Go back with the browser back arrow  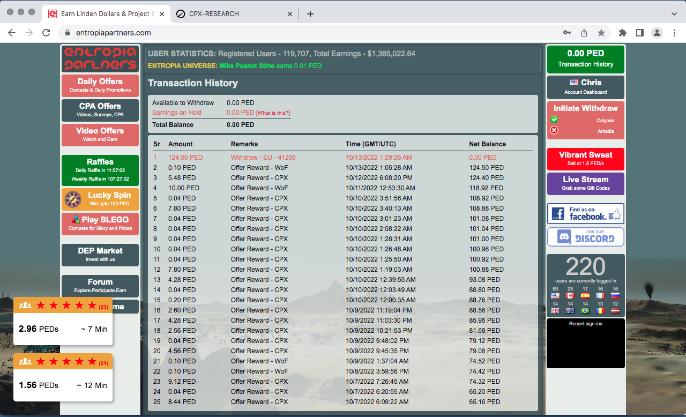[x=12, y=33]
